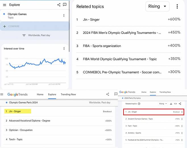Image resolution: width=187 pixels, height=148 pixels.
Task: Click the filter icon beside Worldwide, Past day
Action: coord(24,35)
